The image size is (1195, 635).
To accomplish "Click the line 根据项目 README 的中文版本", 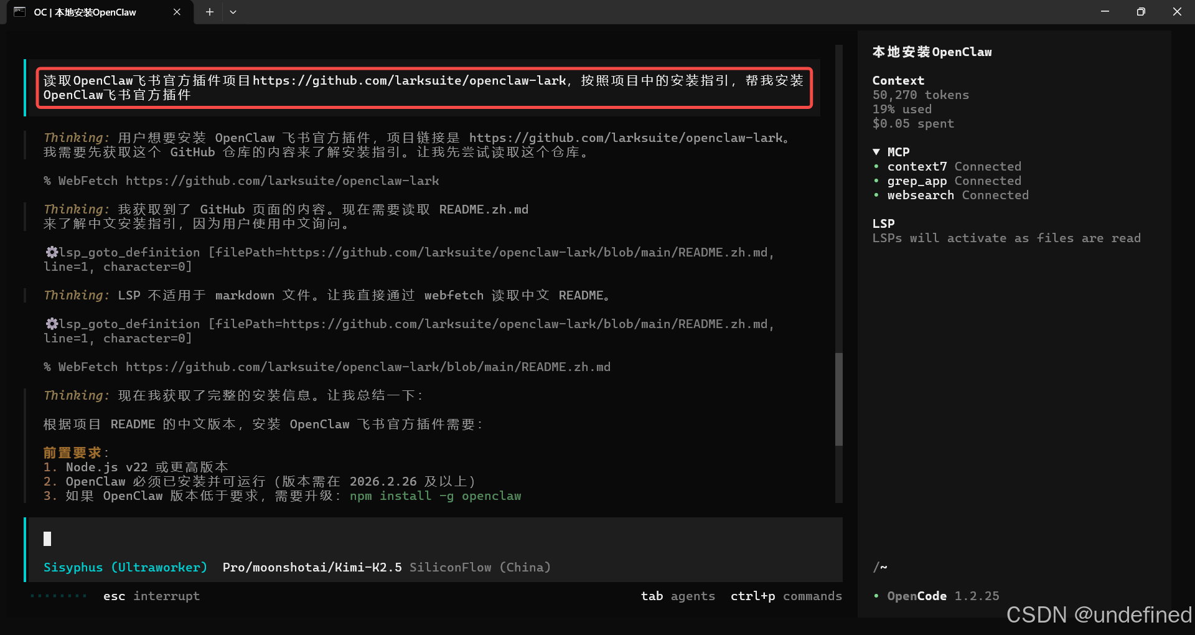I will (263, 424).
